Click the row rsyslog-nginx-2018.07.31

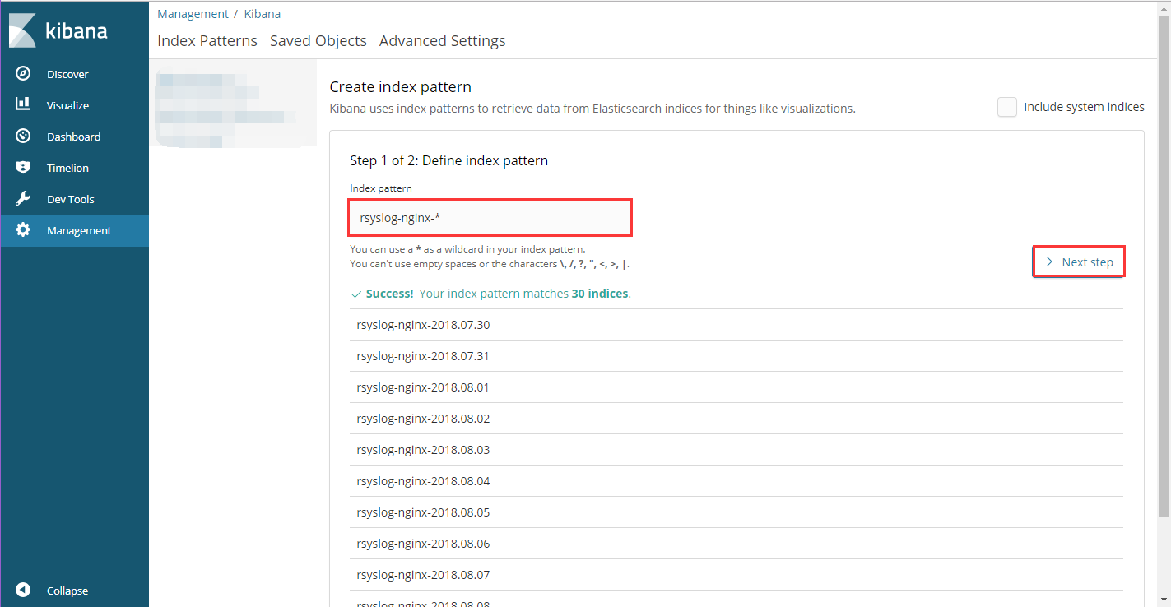736,356
